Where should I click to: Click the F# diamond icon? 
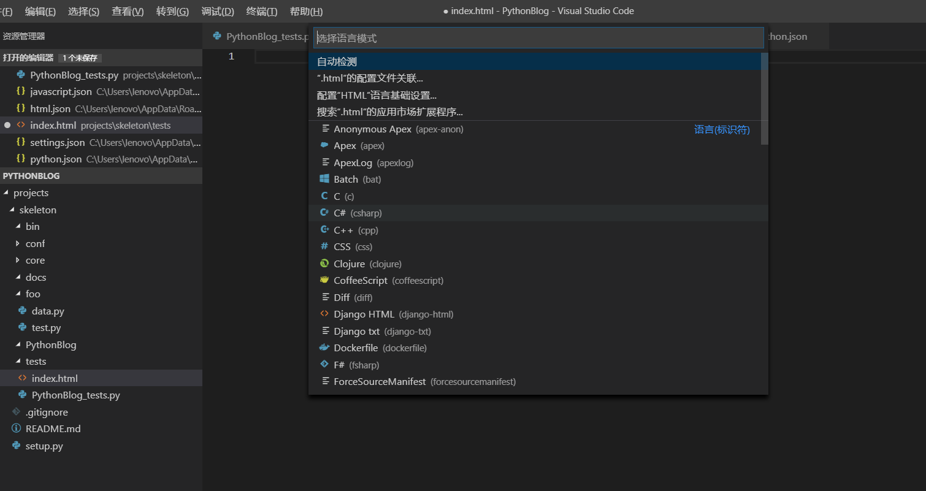point(324,364)
